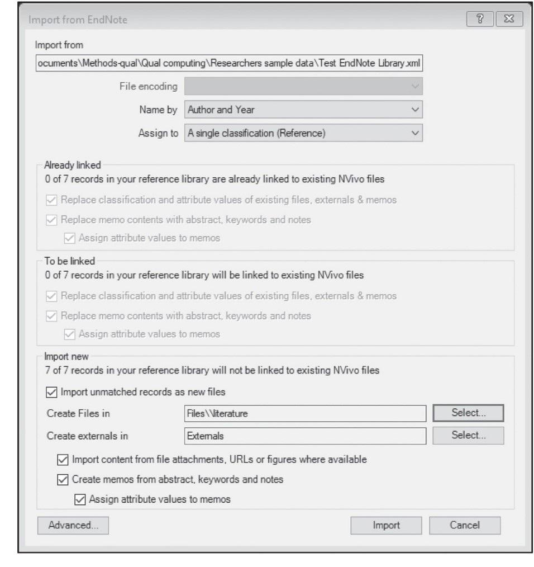
Task: Click '7 of 7 records will not be linked' text
Action: pos(212,370)
